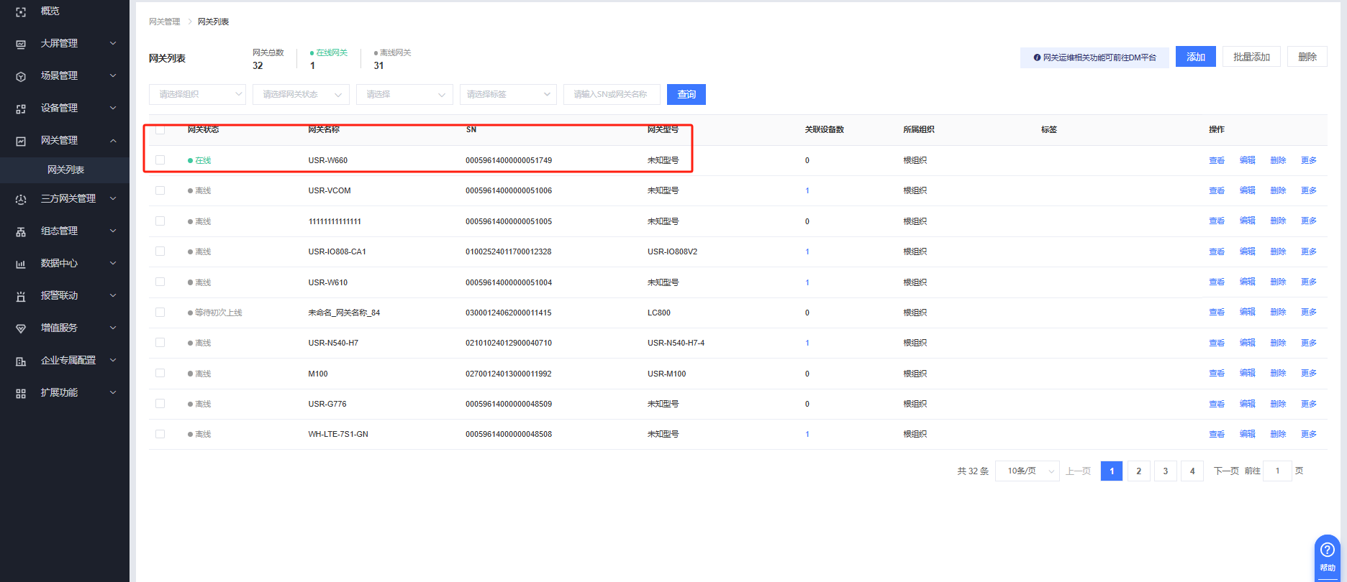The width and height of the screenshot is (1347, 582).
Task: Open the organization selection dropdown
Action: pos(197,94)
